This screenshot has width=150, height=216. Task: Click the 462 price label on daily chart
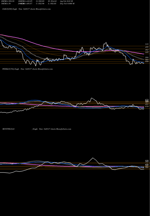[x=147, y=49]
